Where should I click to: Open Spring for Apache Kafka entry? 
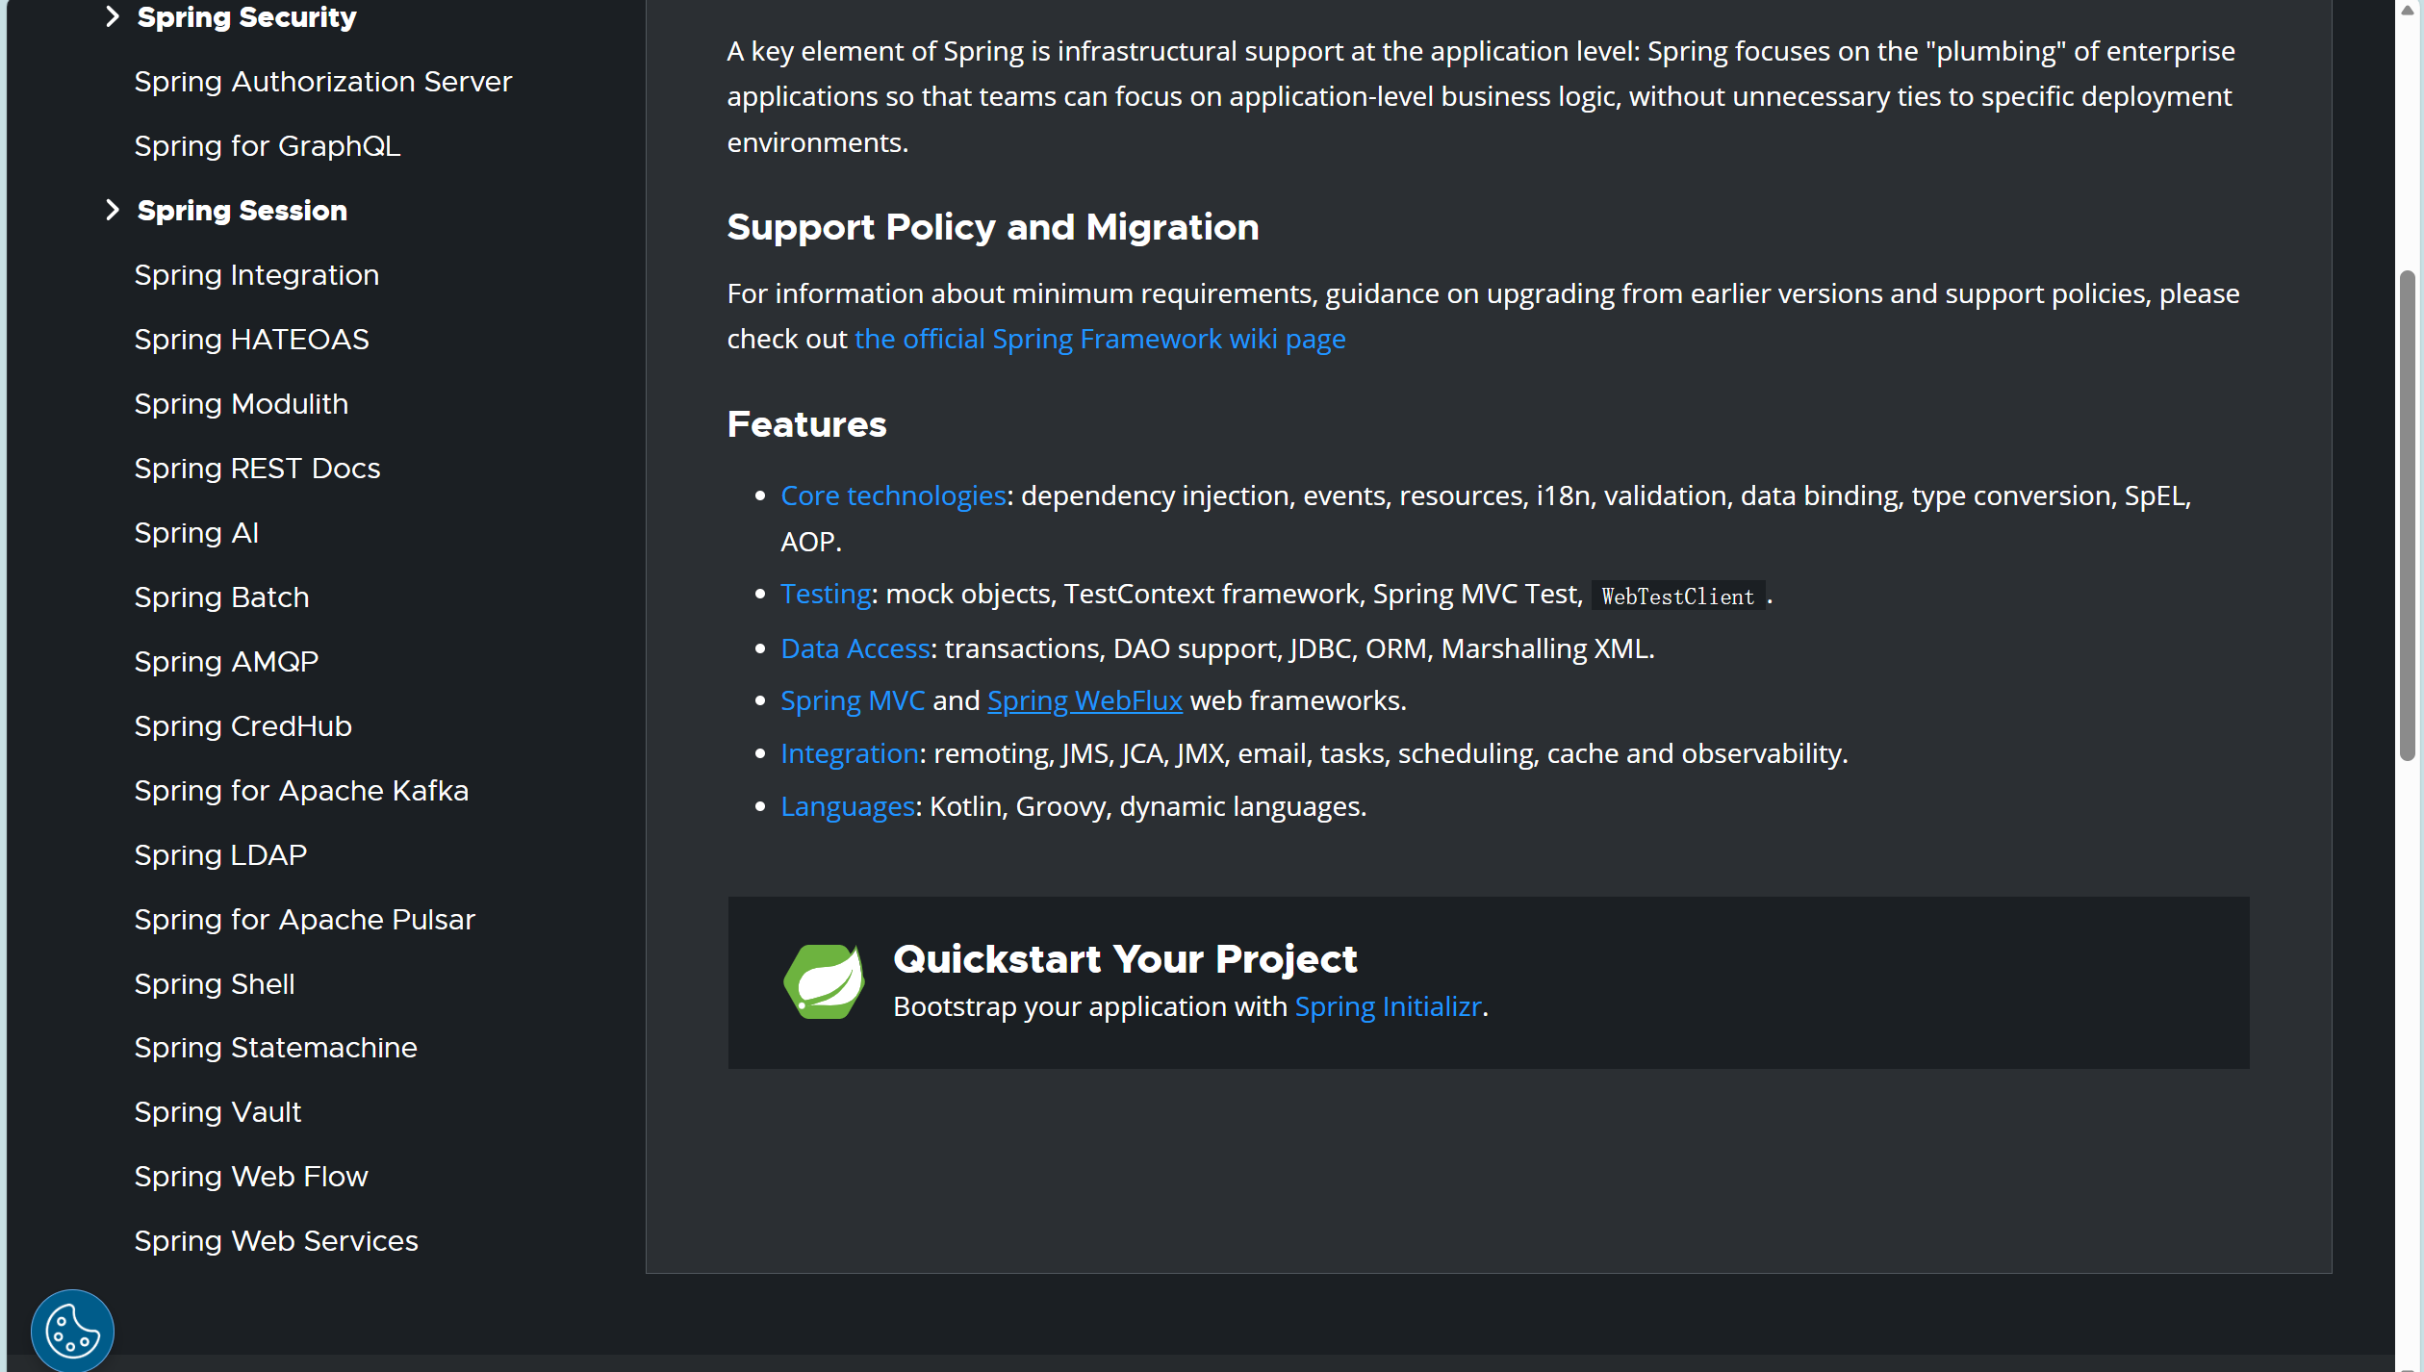click(301, 791)
